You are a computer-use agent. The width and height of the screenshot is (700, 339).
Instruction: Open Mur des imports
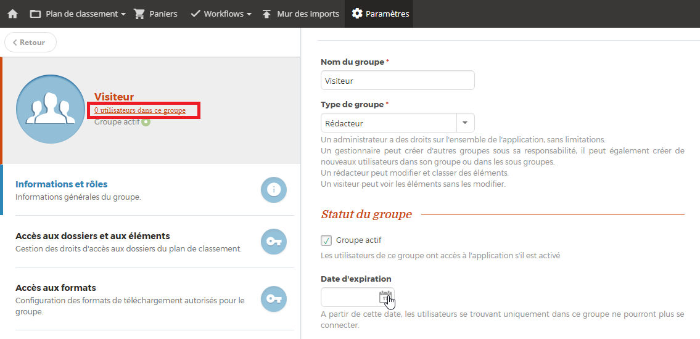[300, 14]
